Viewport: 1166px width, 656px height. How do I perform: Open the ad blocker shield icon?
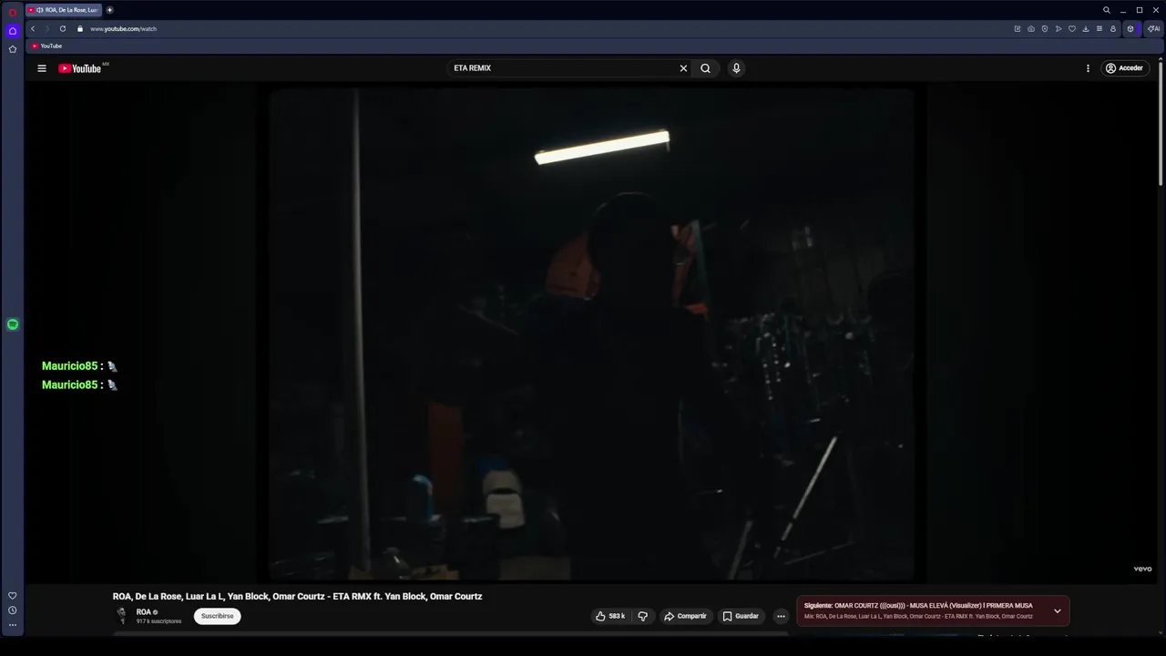(1045, 28)
